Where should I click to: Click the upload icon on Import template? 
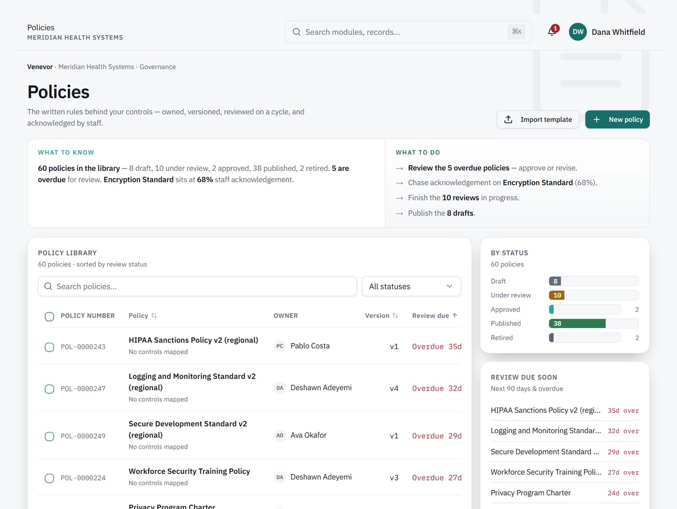point(508,119)
